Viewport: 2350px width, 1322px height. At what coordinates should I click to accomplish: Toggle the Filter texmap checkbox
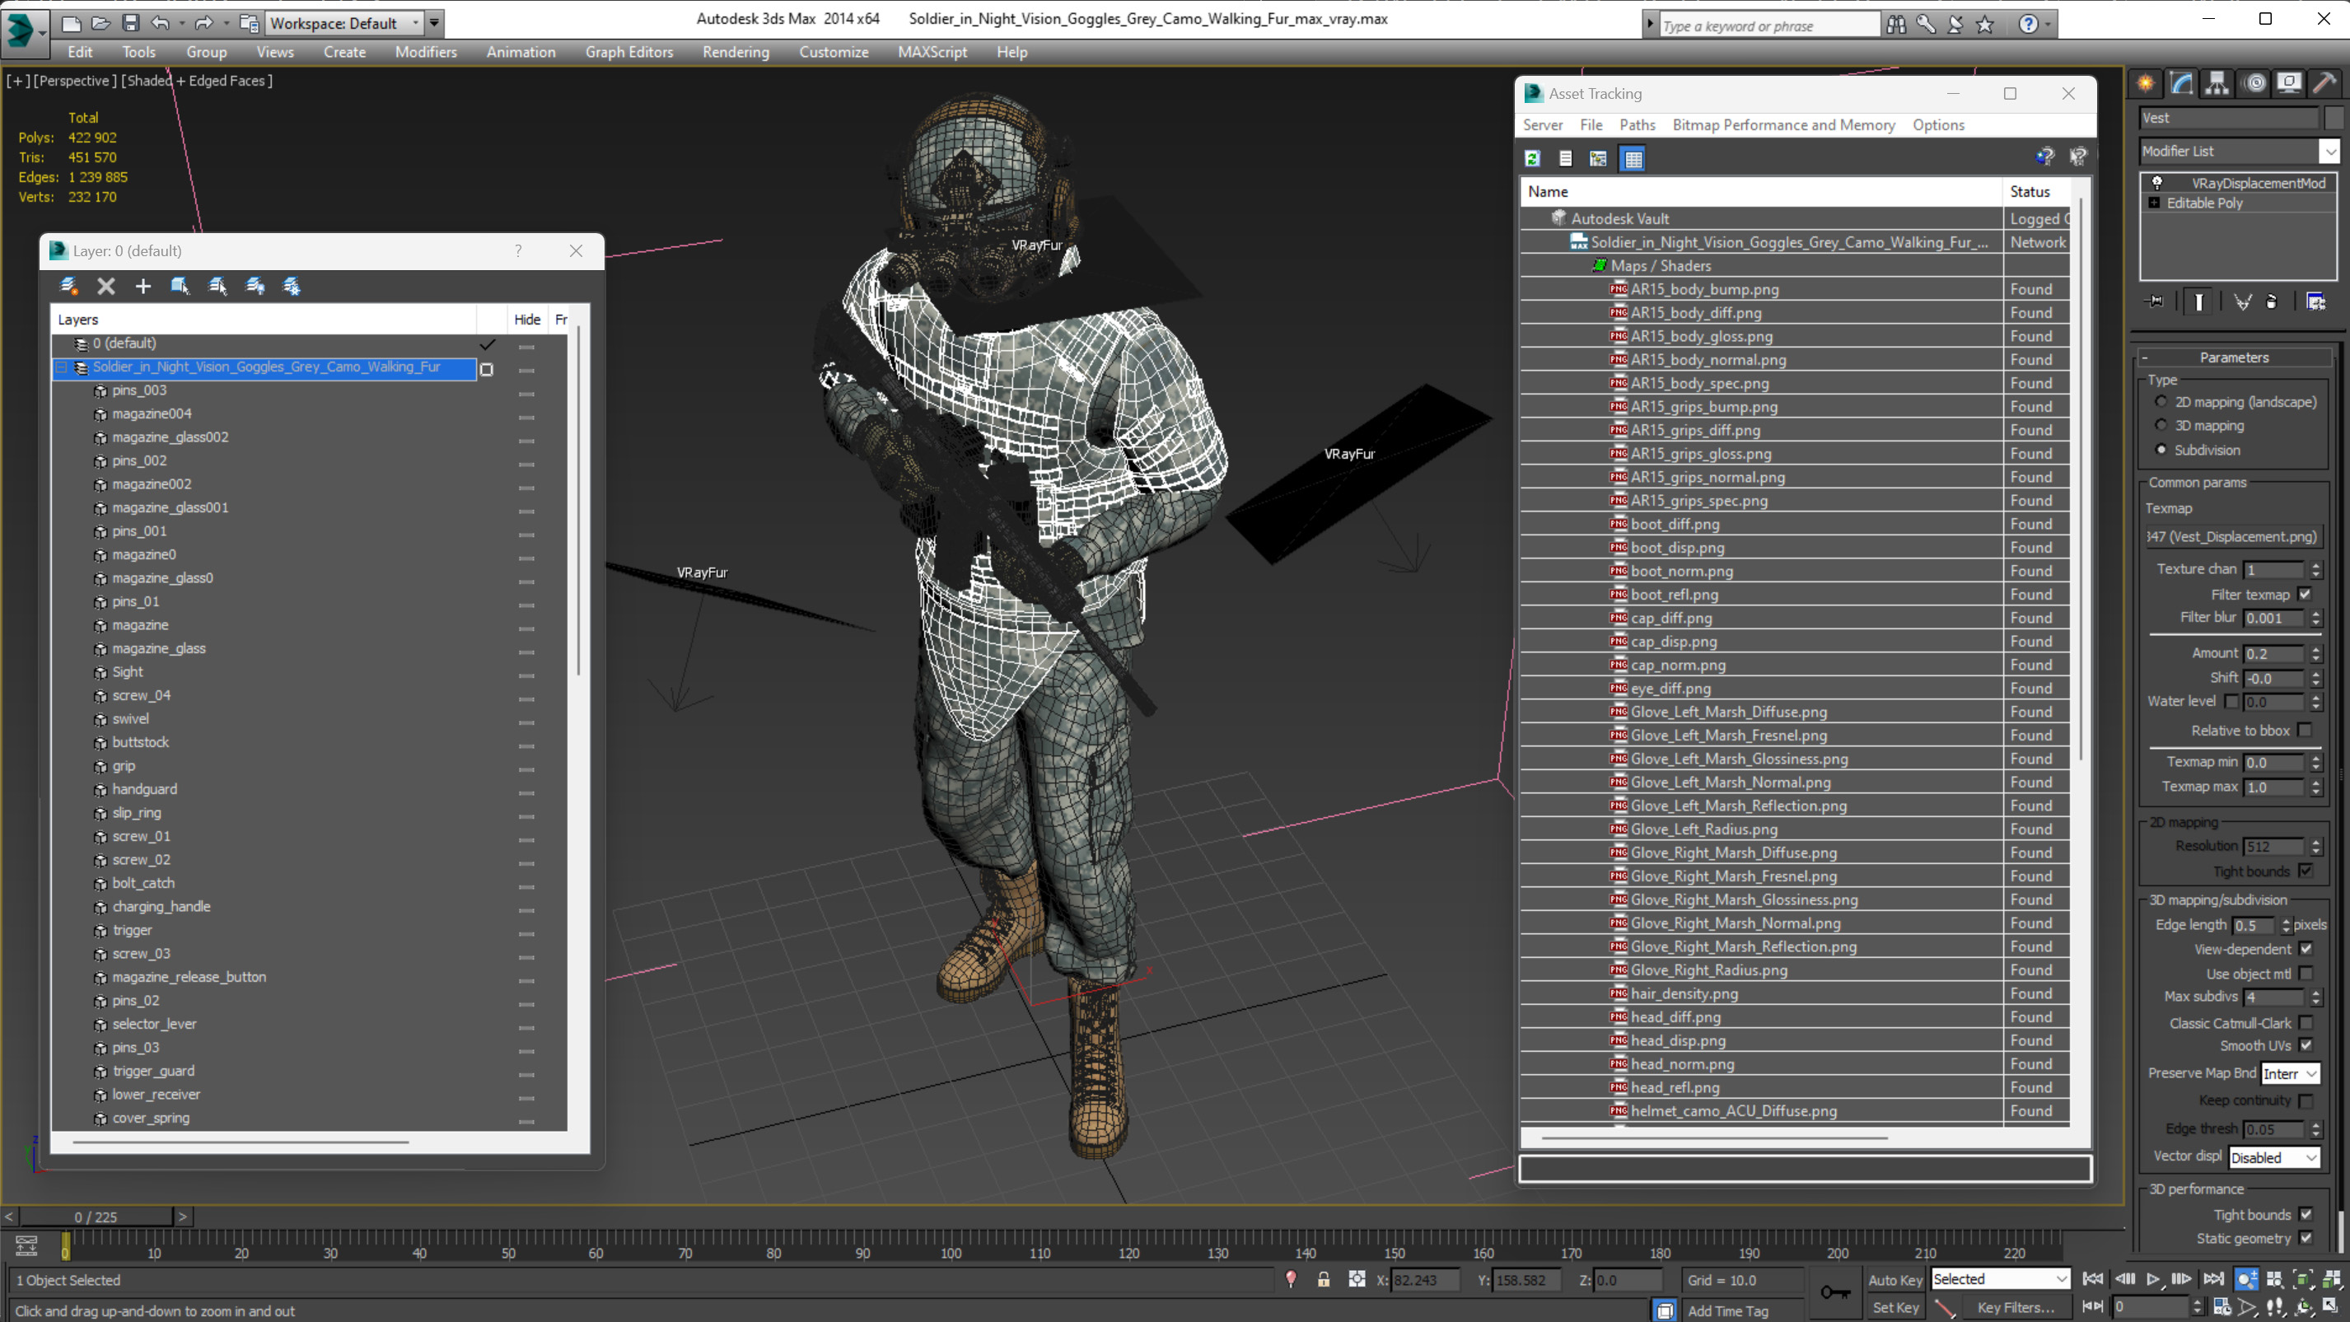tap(2306, 594)
